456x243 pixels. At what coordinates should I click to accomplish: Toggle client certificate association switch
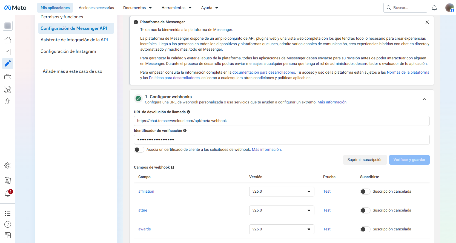[139, 150]
